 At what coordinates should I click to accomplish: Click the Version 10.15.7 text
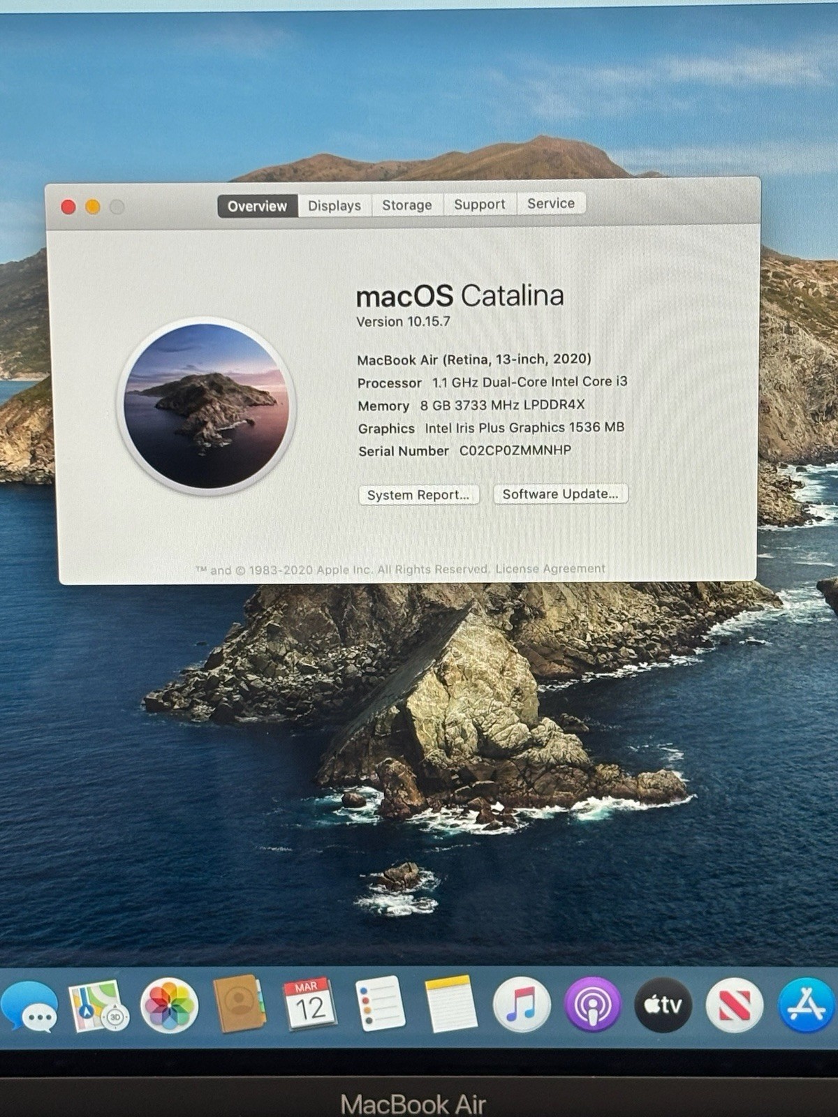tap(403, 322)
